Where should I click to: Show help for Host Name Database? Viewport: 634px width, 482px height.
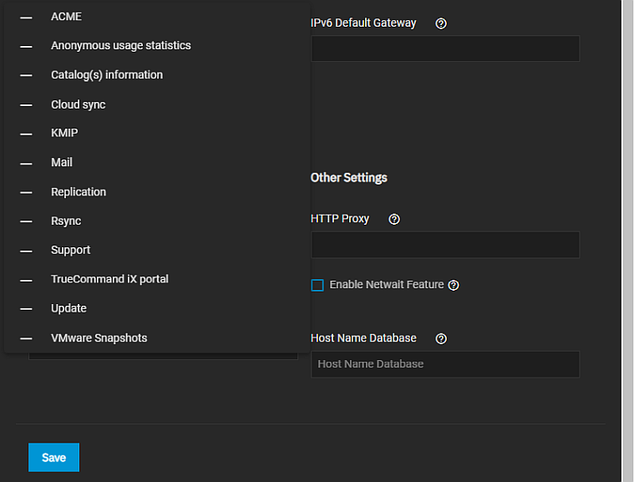441,338
